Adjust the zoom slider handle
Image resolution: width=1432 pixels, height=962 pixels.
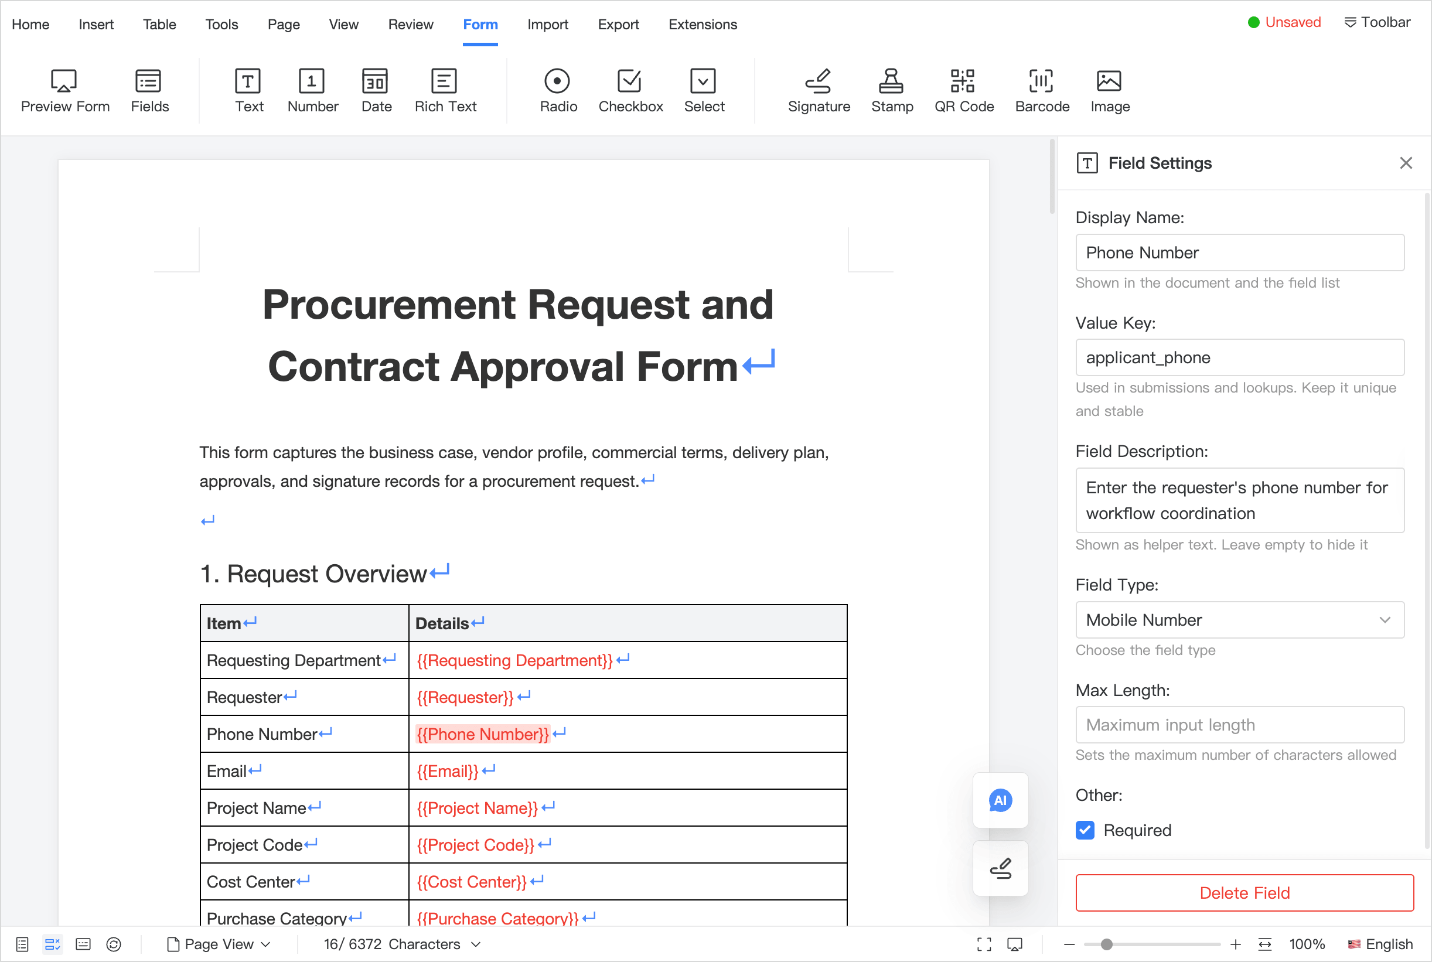(1106, 944)
